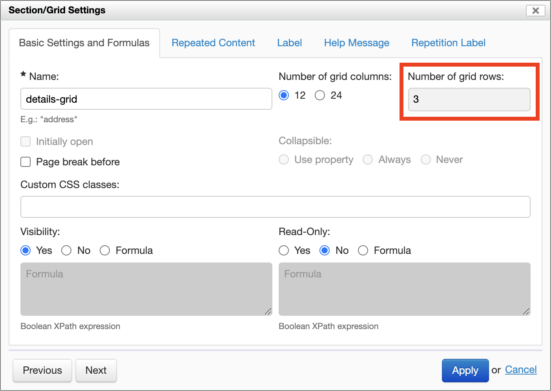Set Visibility to No
Screen dimensions: 551x391
point(66,250)
